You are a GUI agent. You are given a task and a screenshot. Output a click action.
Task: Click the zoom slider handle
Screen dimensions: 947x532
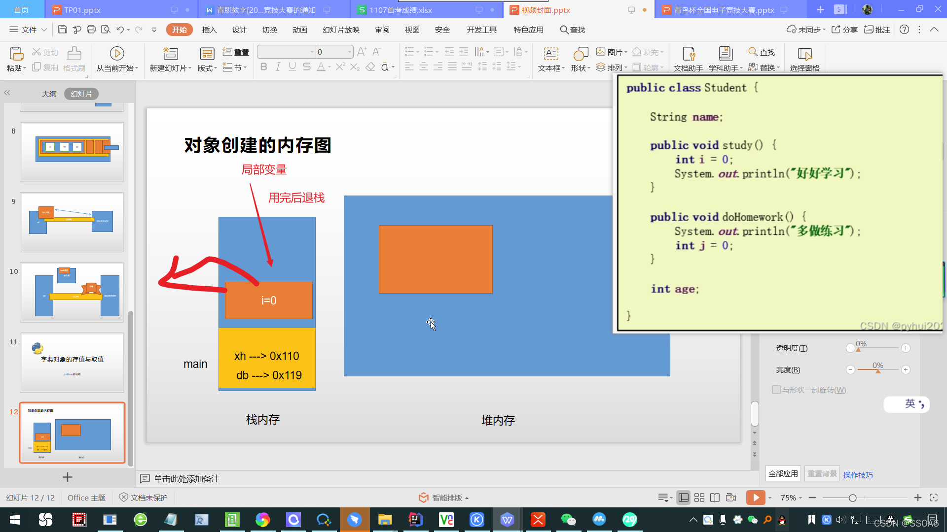pos(852,498)
